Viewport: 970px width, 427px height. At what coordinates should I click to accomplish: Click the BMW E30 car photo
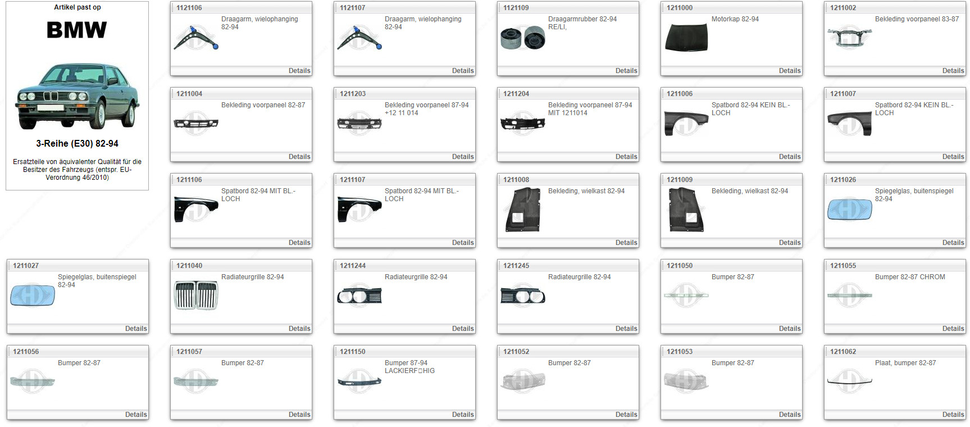tap(77, 96)
